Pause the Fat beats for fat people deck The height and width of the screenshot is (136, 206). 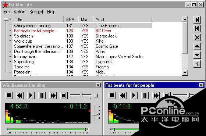[x=145, y=95]
